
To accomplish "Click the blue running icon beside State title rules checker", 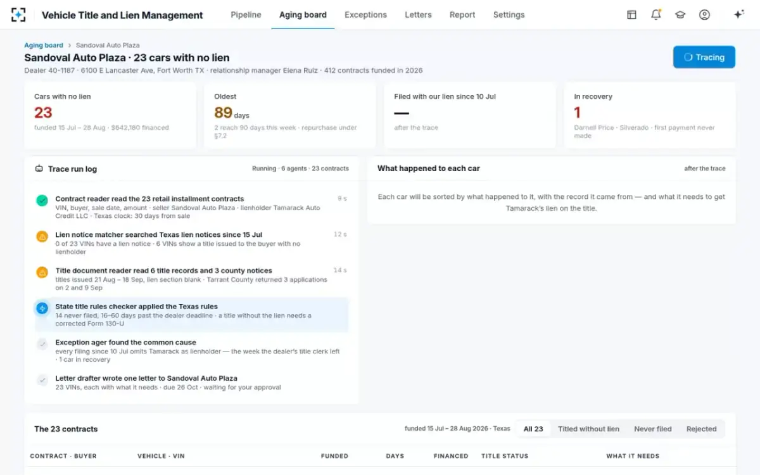I will point(42,308).
